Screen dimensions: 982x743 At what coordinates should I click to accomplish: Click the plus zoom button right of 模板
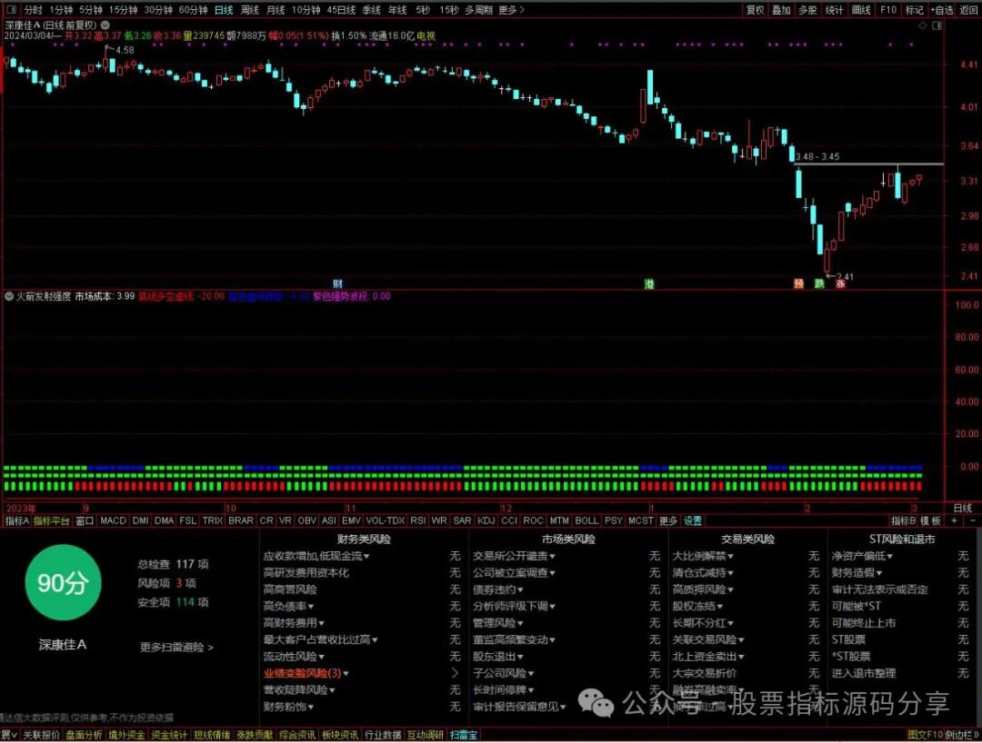click(955, 520)
